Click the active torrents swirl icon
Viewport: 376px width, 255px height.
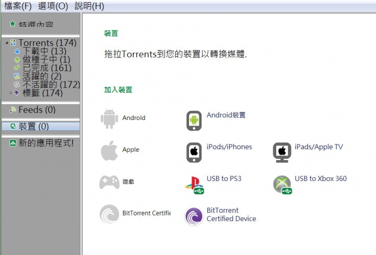click(x=17, y=76)
